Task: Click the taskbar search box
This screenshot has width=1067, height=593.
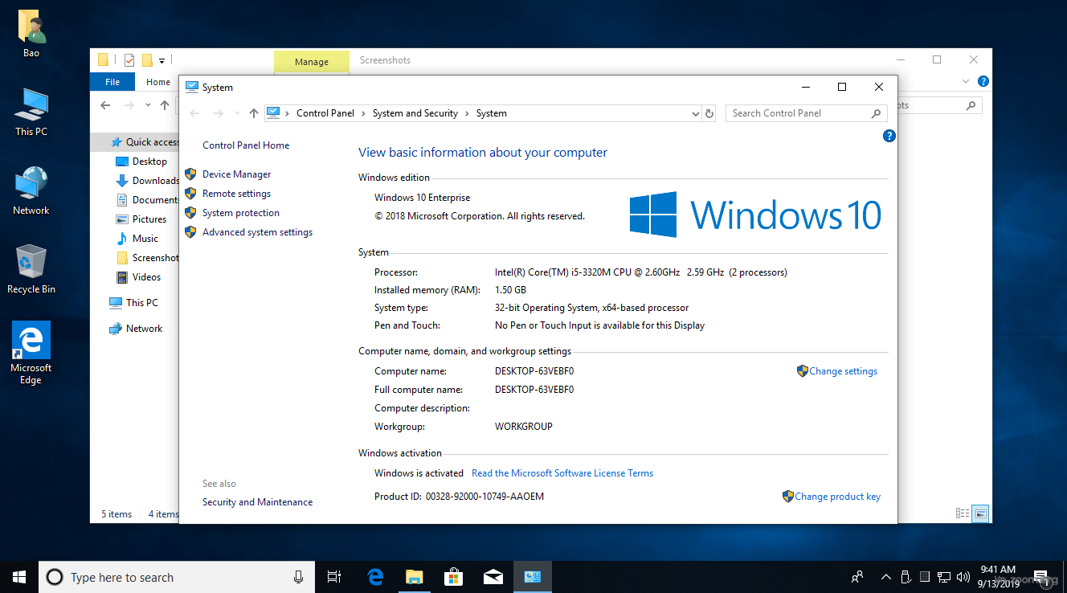Action: coord(177,577)
